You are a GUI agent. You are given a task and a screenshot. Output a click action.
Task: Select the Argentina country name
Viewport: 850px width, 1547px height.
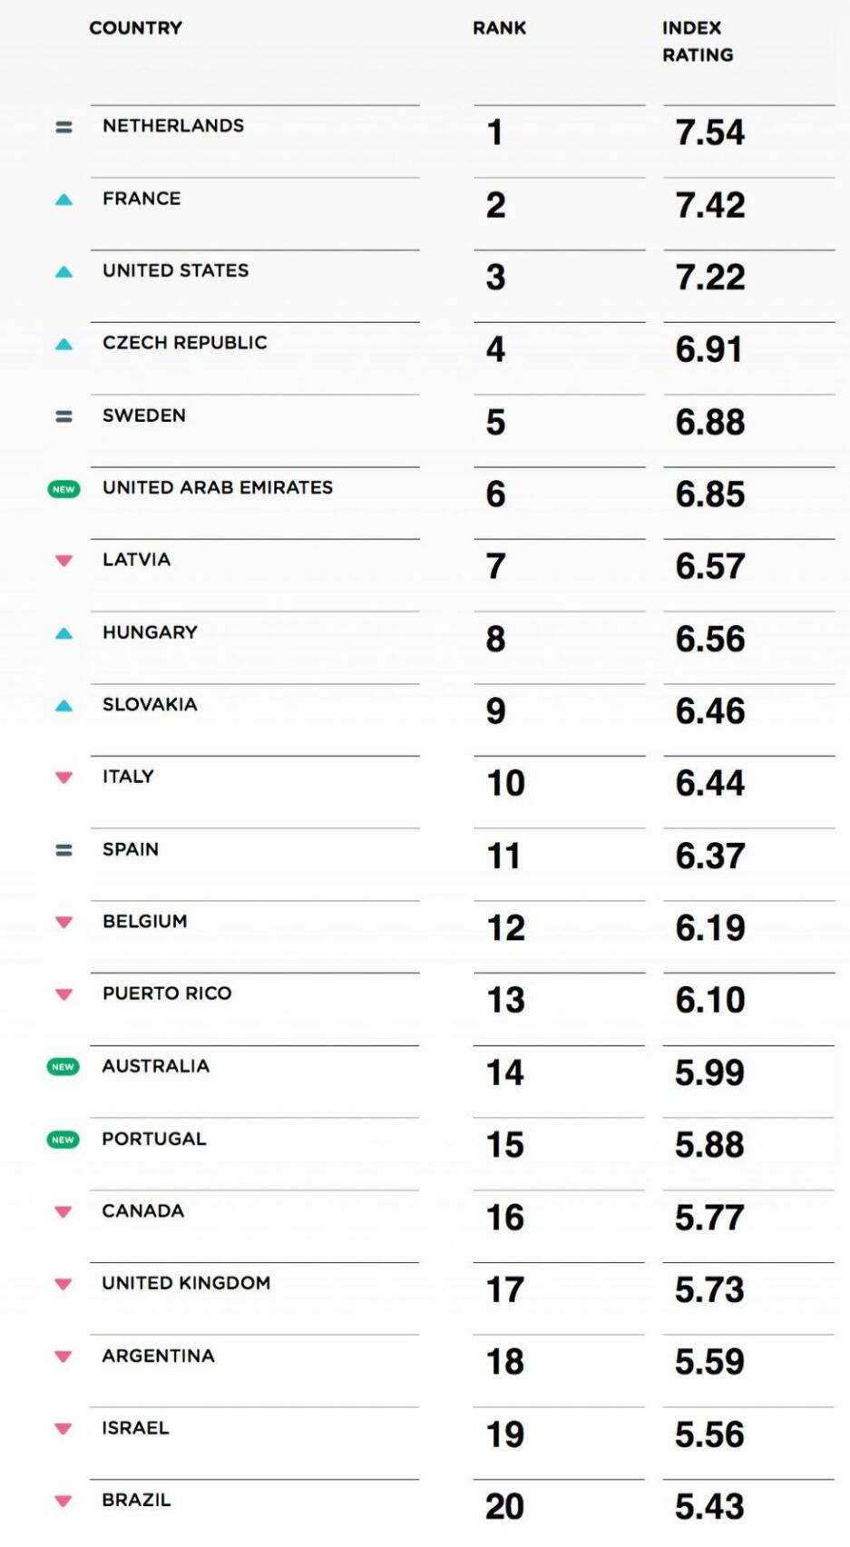coord(158,1356)
